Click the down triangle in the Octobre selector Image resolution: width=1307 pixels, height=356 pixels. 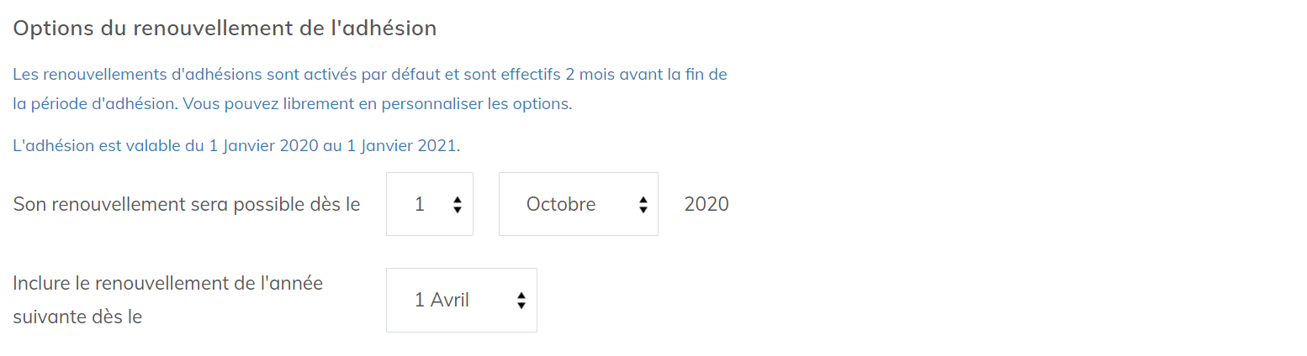pos(643,209)
